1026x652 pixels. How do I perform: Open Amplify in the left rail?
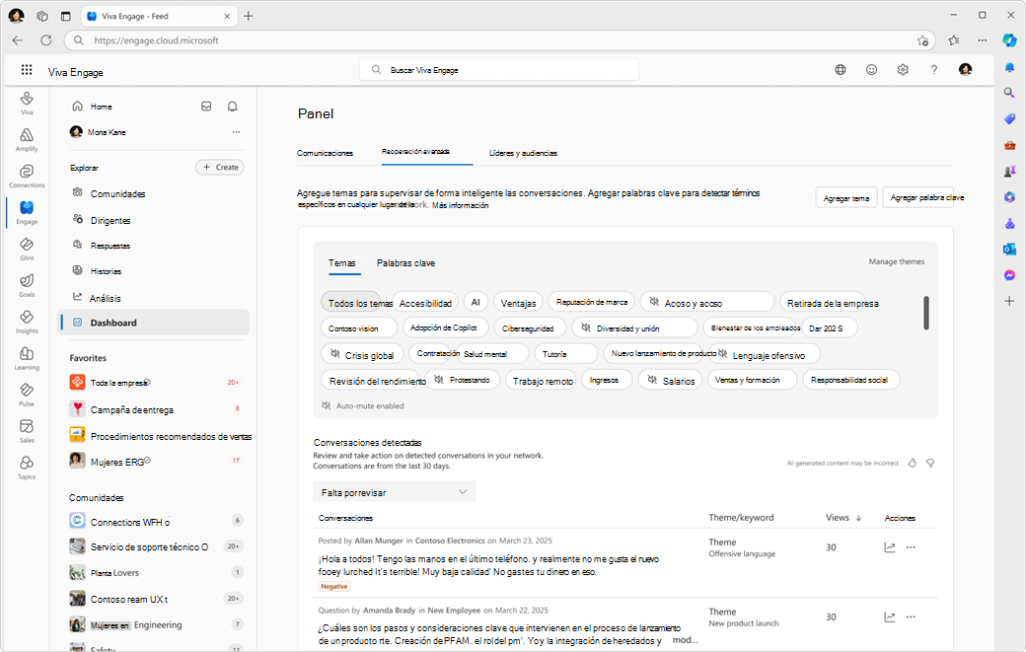tap(27, 139)
